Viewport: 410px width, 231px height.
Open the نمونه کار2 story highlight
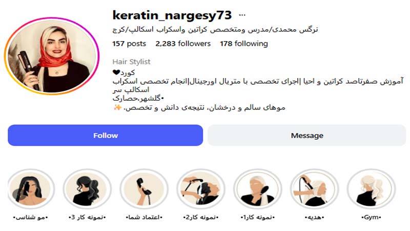(x=201, y=189)
